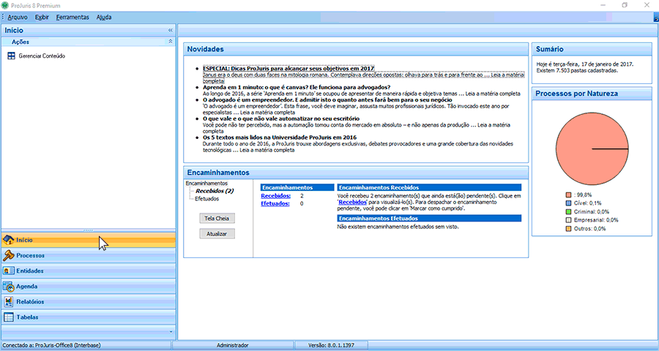Click the Processos gavel icon
Viewport: 659px width, 351px height.
[8, 255]
